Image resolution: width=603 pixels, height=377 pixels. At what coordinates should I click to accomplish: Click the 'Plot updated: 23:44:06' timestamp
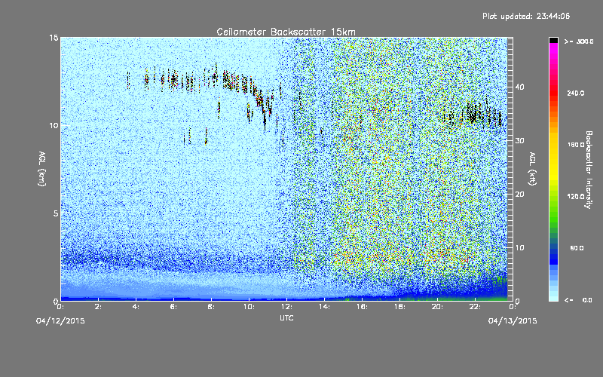pos(526,16)
